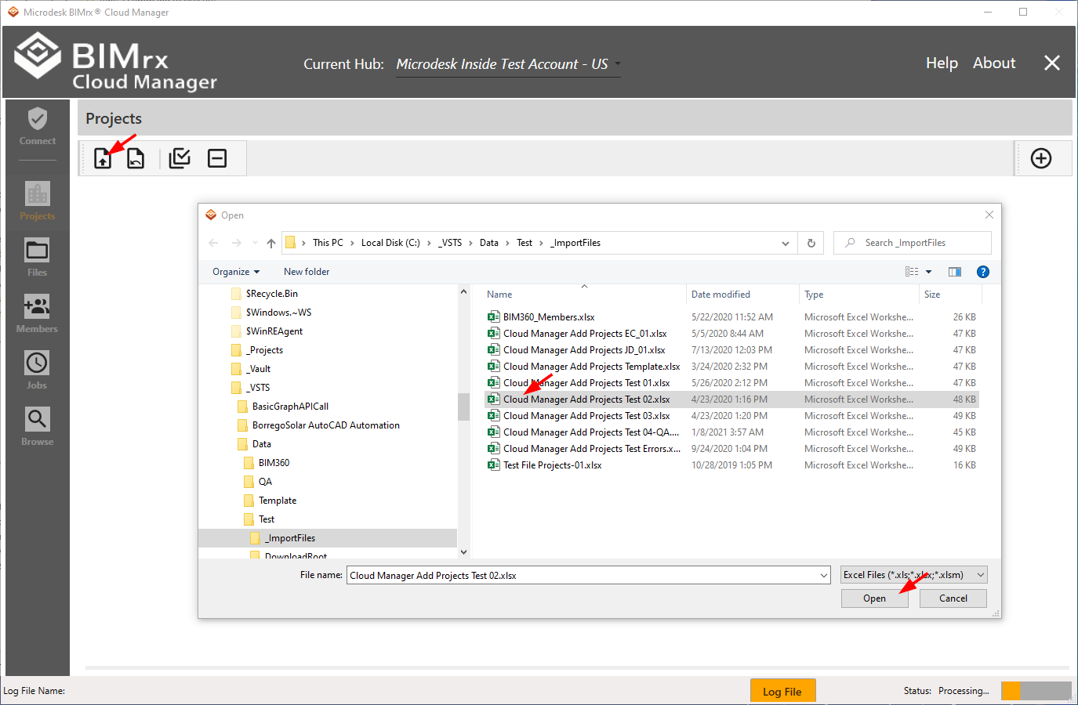The width and height of the screenshot is (1078, 705).
Task: Click the export projects file icon
Action: click(136, 158)
